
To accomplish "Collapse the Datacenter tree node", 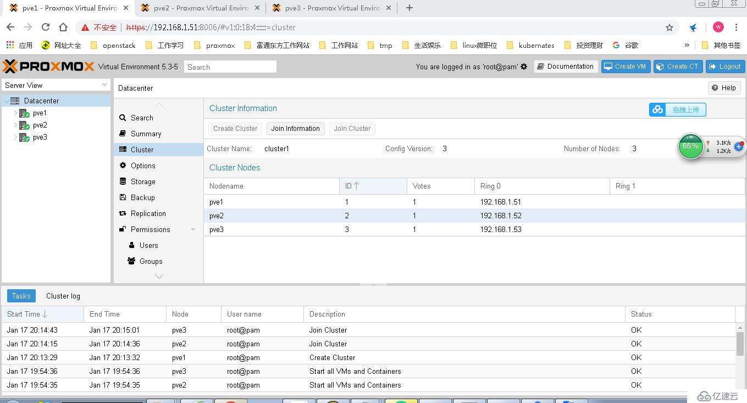I will tap(6, 101).
